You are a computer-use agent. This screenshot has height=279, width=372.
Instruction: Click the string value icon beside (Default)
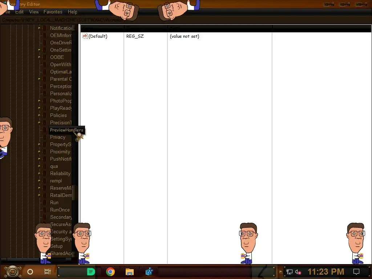coord(85,36)
